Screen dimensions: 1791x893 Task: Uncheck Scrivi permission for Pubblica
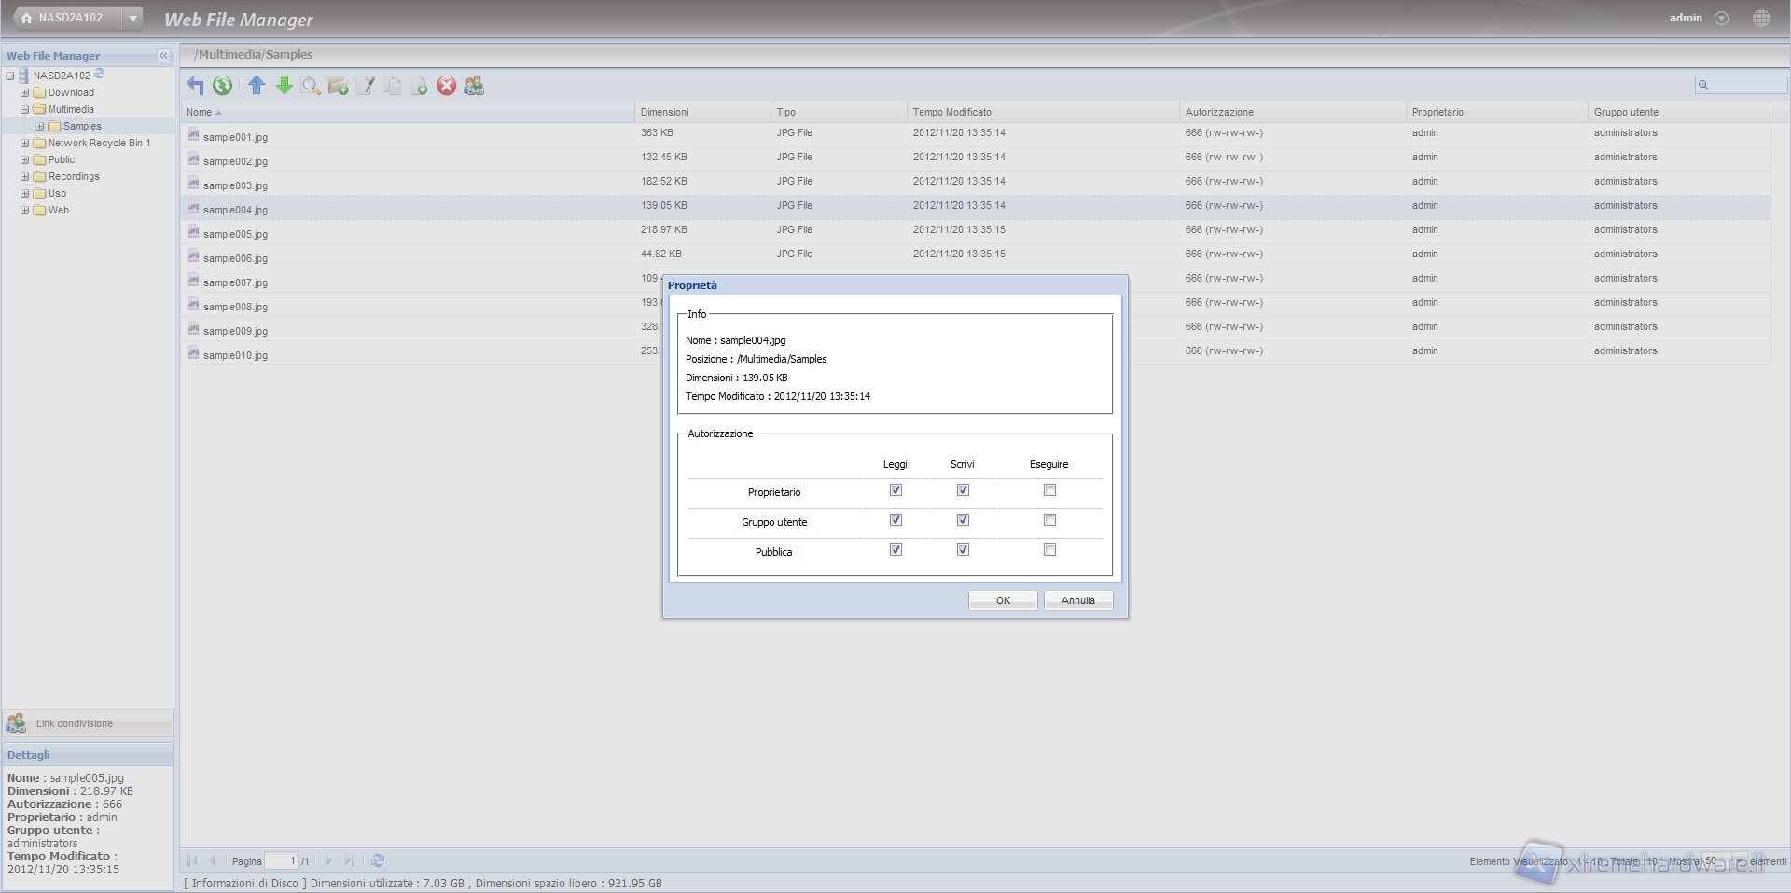(x=963, y=550)
